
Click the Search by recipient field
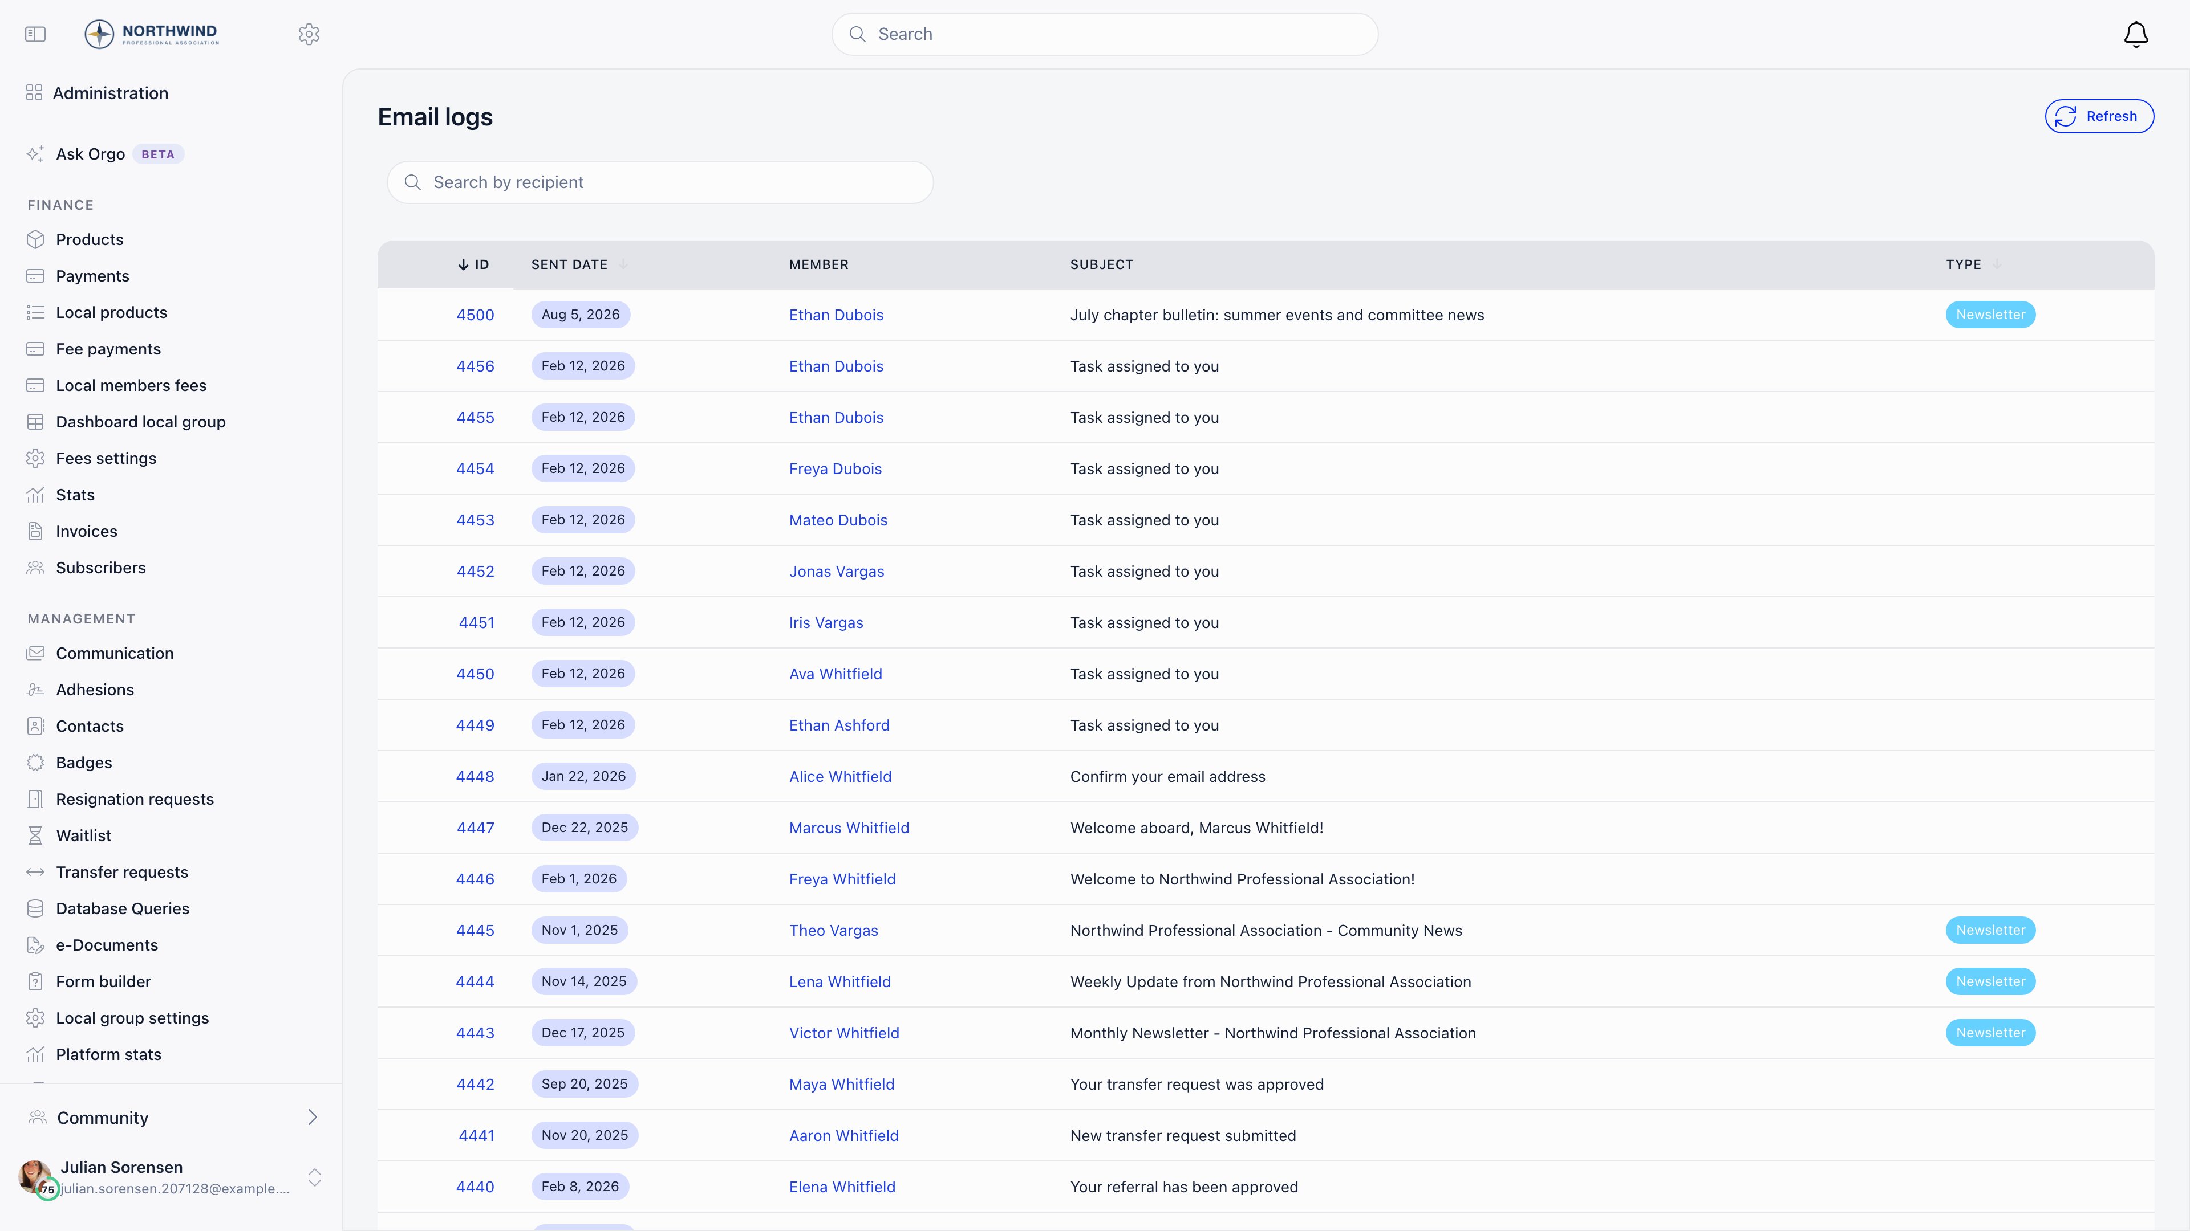[660, 182]
